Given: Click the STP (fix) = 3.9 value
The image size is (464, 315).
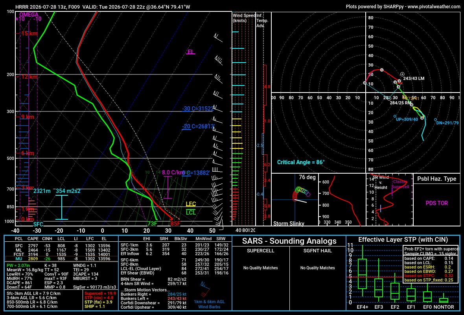Looking at the screenshot, I should [x=99, y=302].
